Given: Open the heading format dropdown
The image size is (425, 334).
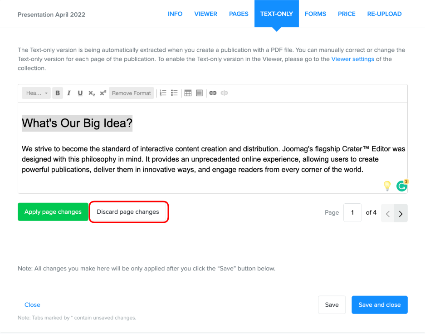Looking at the screenshot, I should point(36,93).
